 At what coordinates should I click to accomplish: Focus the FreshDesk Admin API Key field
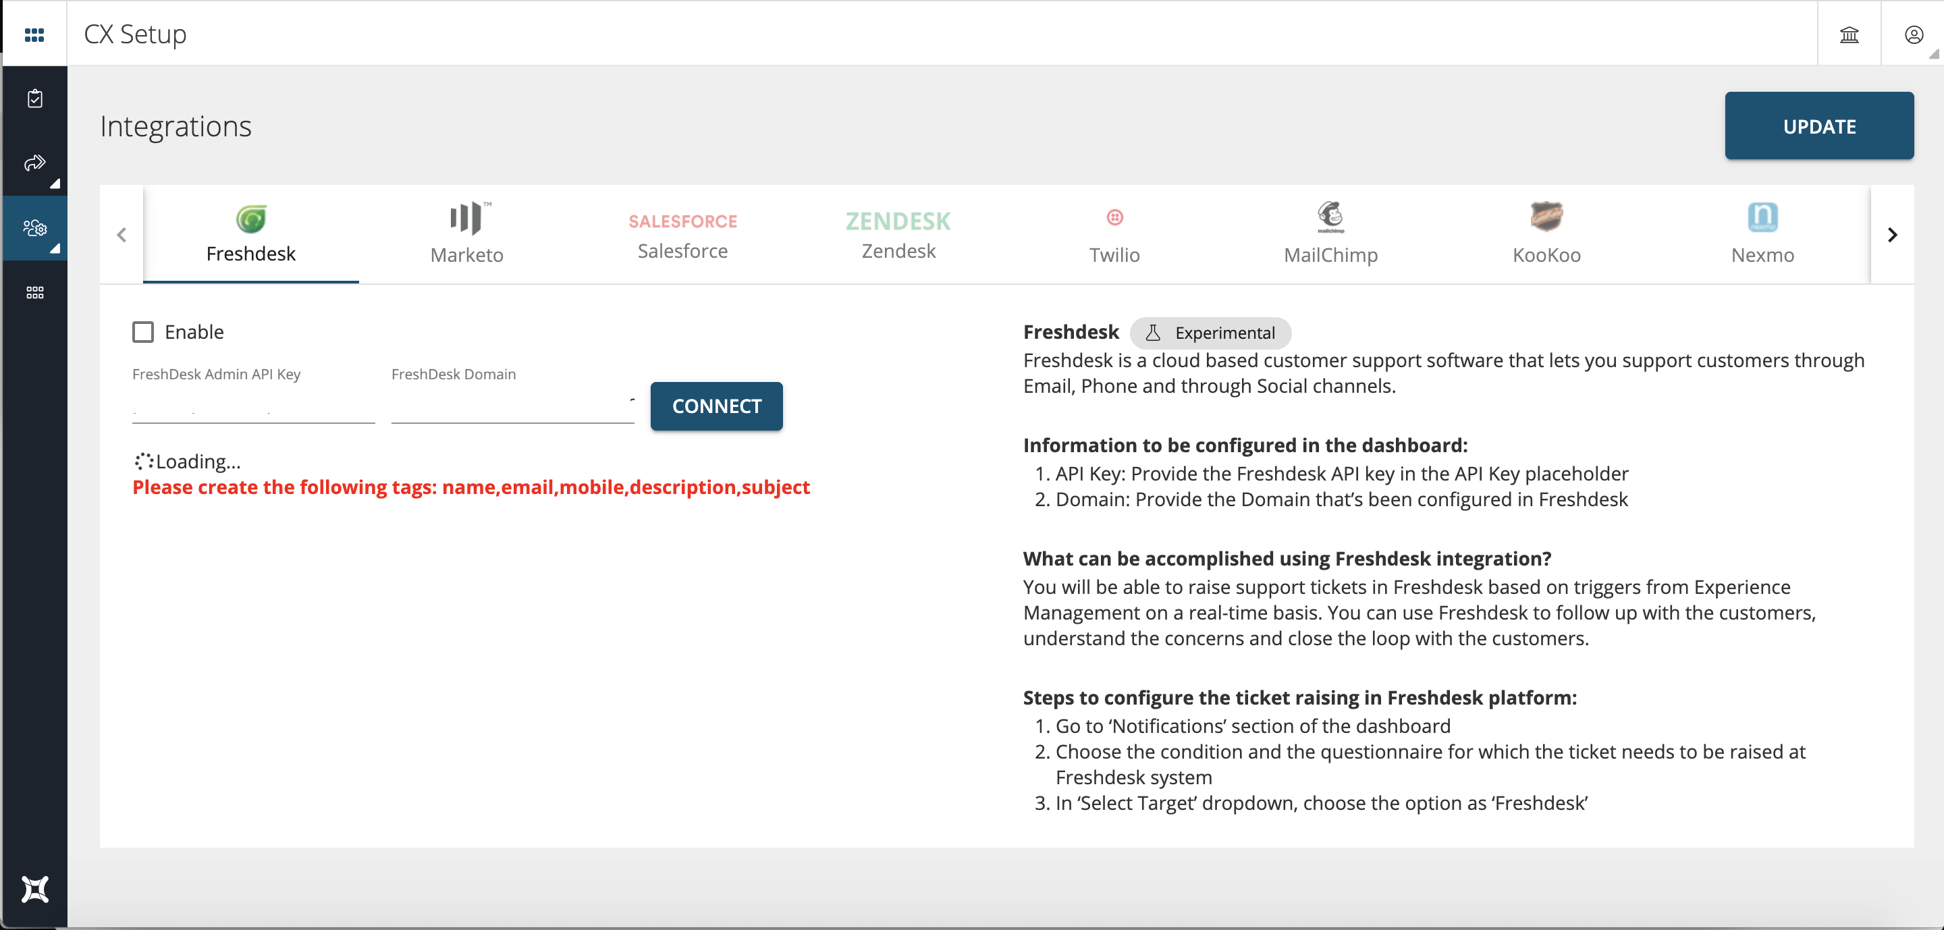(x=254, y=408)
